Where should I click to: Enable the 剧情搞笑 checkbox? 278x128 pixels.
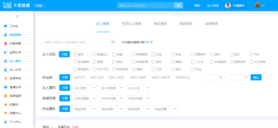tap(134, 54)
